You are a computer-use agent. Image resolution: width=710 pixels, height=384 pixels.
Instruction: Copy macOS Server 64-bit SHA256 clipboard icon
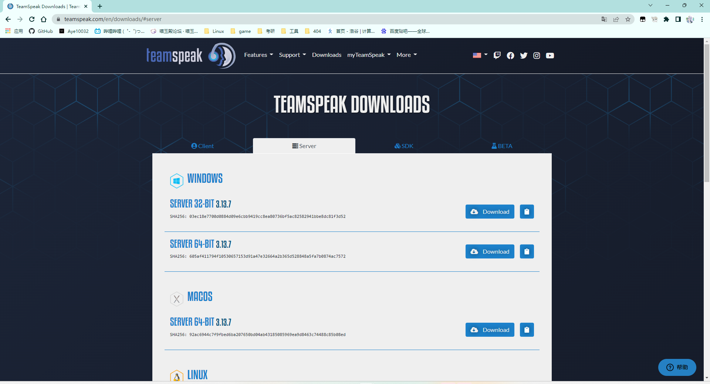click(x=527, y=330)
